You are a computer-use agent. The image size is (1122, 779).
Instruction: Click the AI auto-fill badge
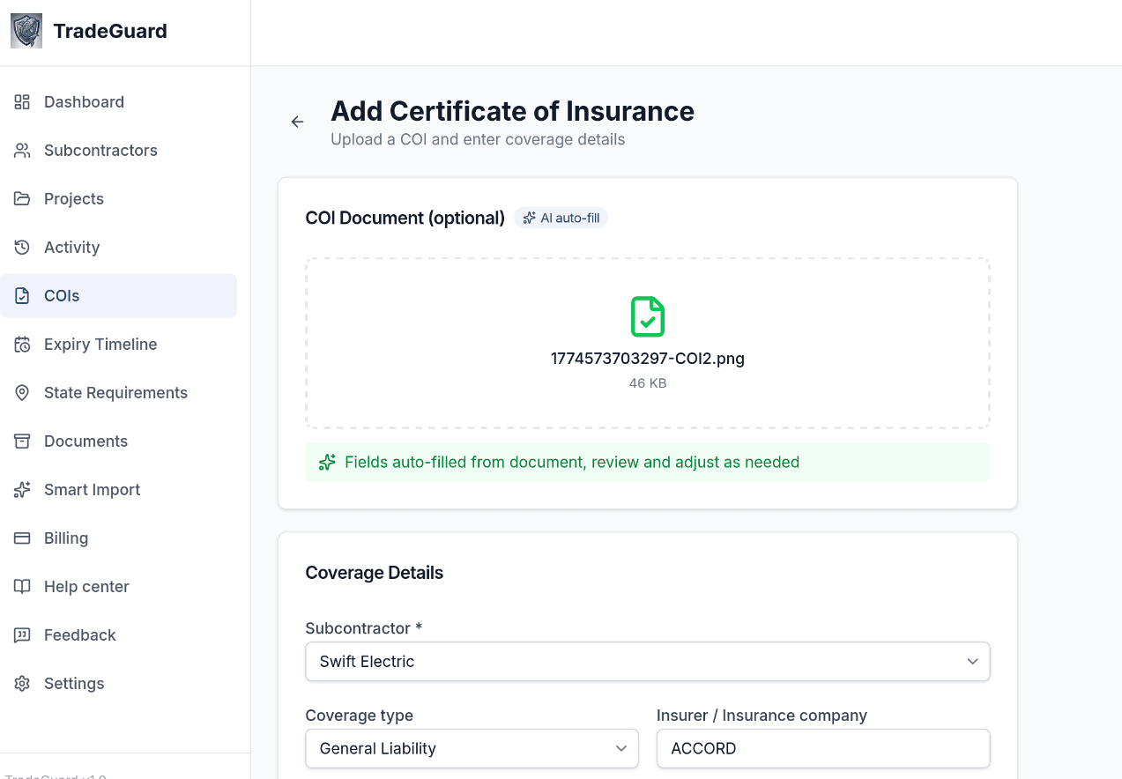(x=561, y=218)
